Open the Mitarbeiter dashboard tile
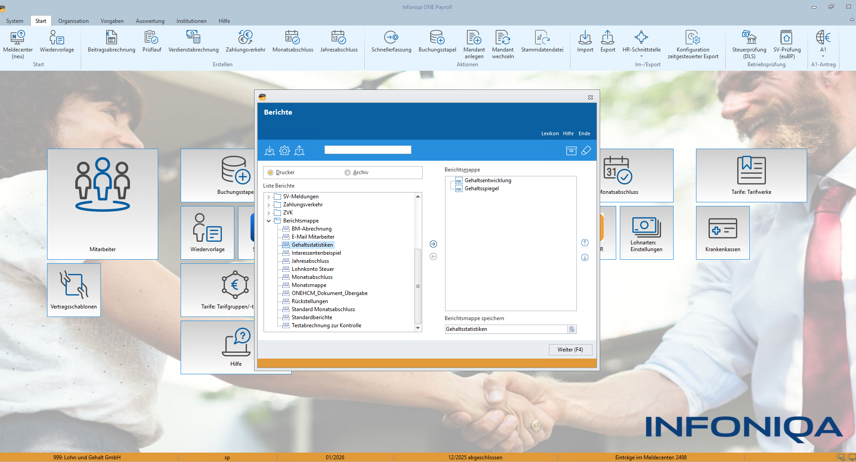The width and height of the screenshot is (856, 462). [103, 204]
